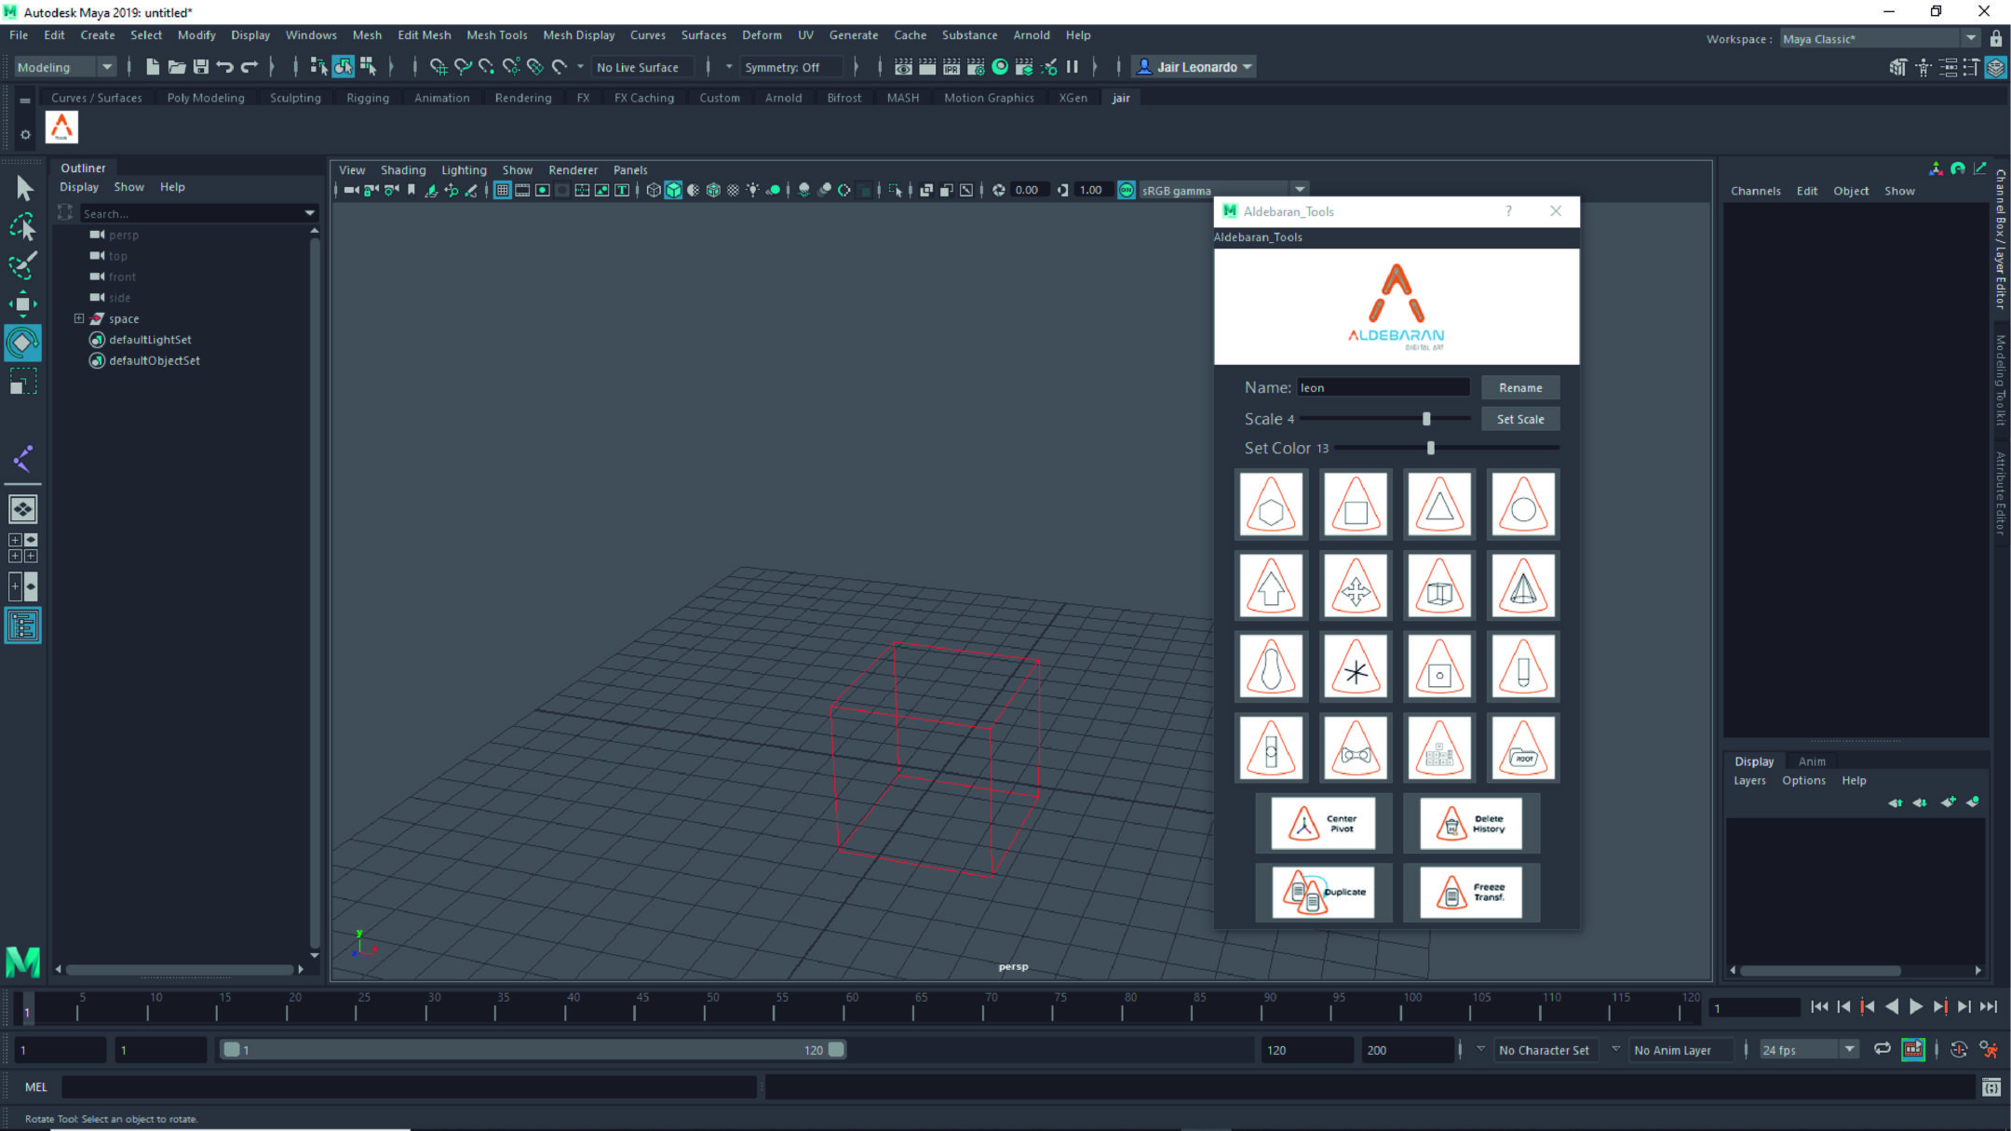Click the Center Pivot button
This screenshot has width=2011, height=1131.
(x=1323, y=824)
